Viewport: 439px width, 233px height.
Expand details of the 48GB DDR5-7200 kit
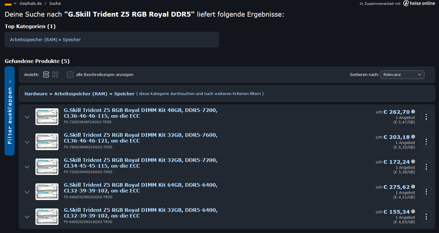click(27, 117)
